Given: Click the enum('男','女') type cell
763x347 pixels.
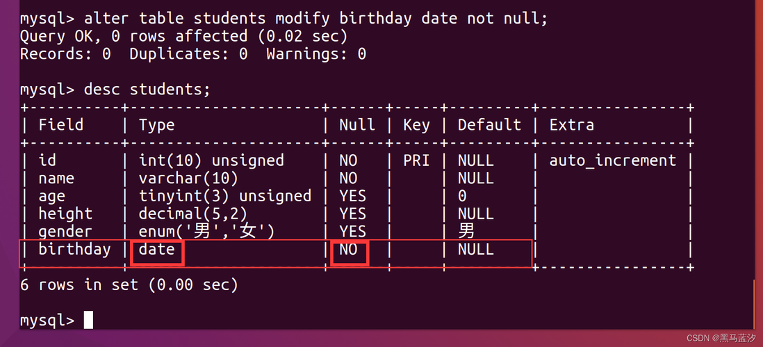Looking at the screenshot, I should [x=206, y=231].
